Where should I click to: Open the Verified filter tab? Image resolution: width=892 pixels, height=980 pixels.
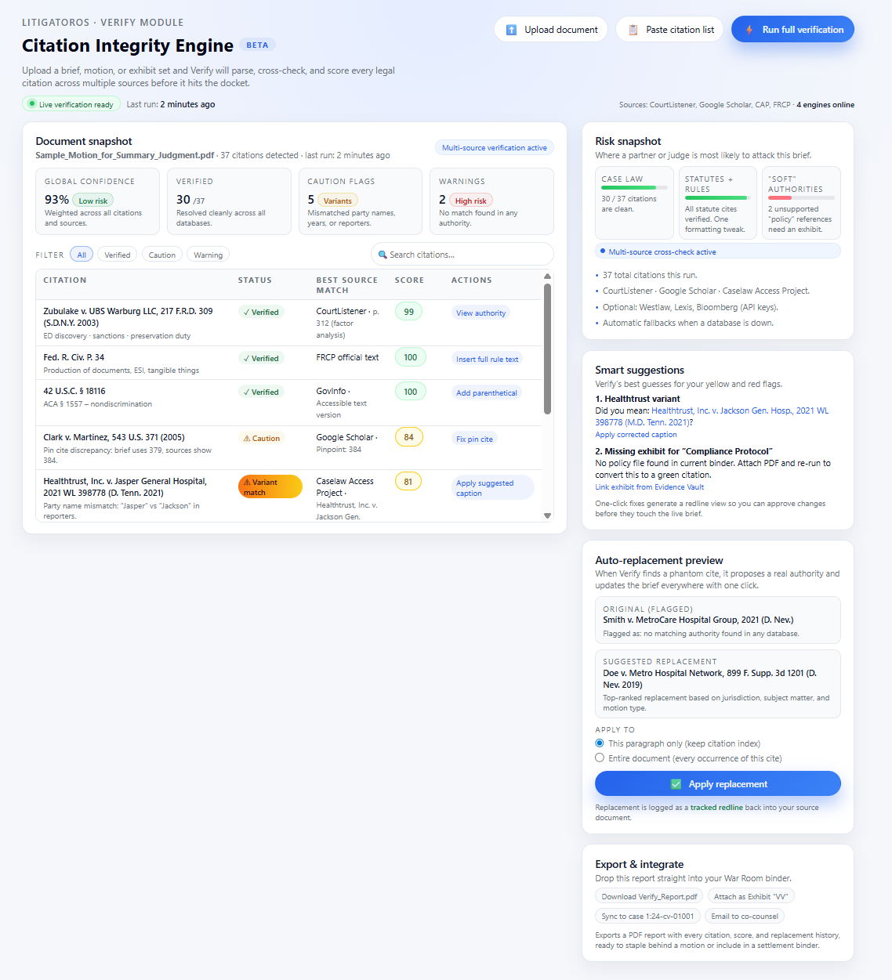coord(117,254)
